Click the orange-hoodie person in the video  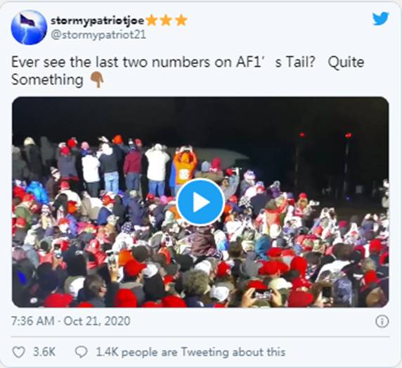[x=184, y=167]
